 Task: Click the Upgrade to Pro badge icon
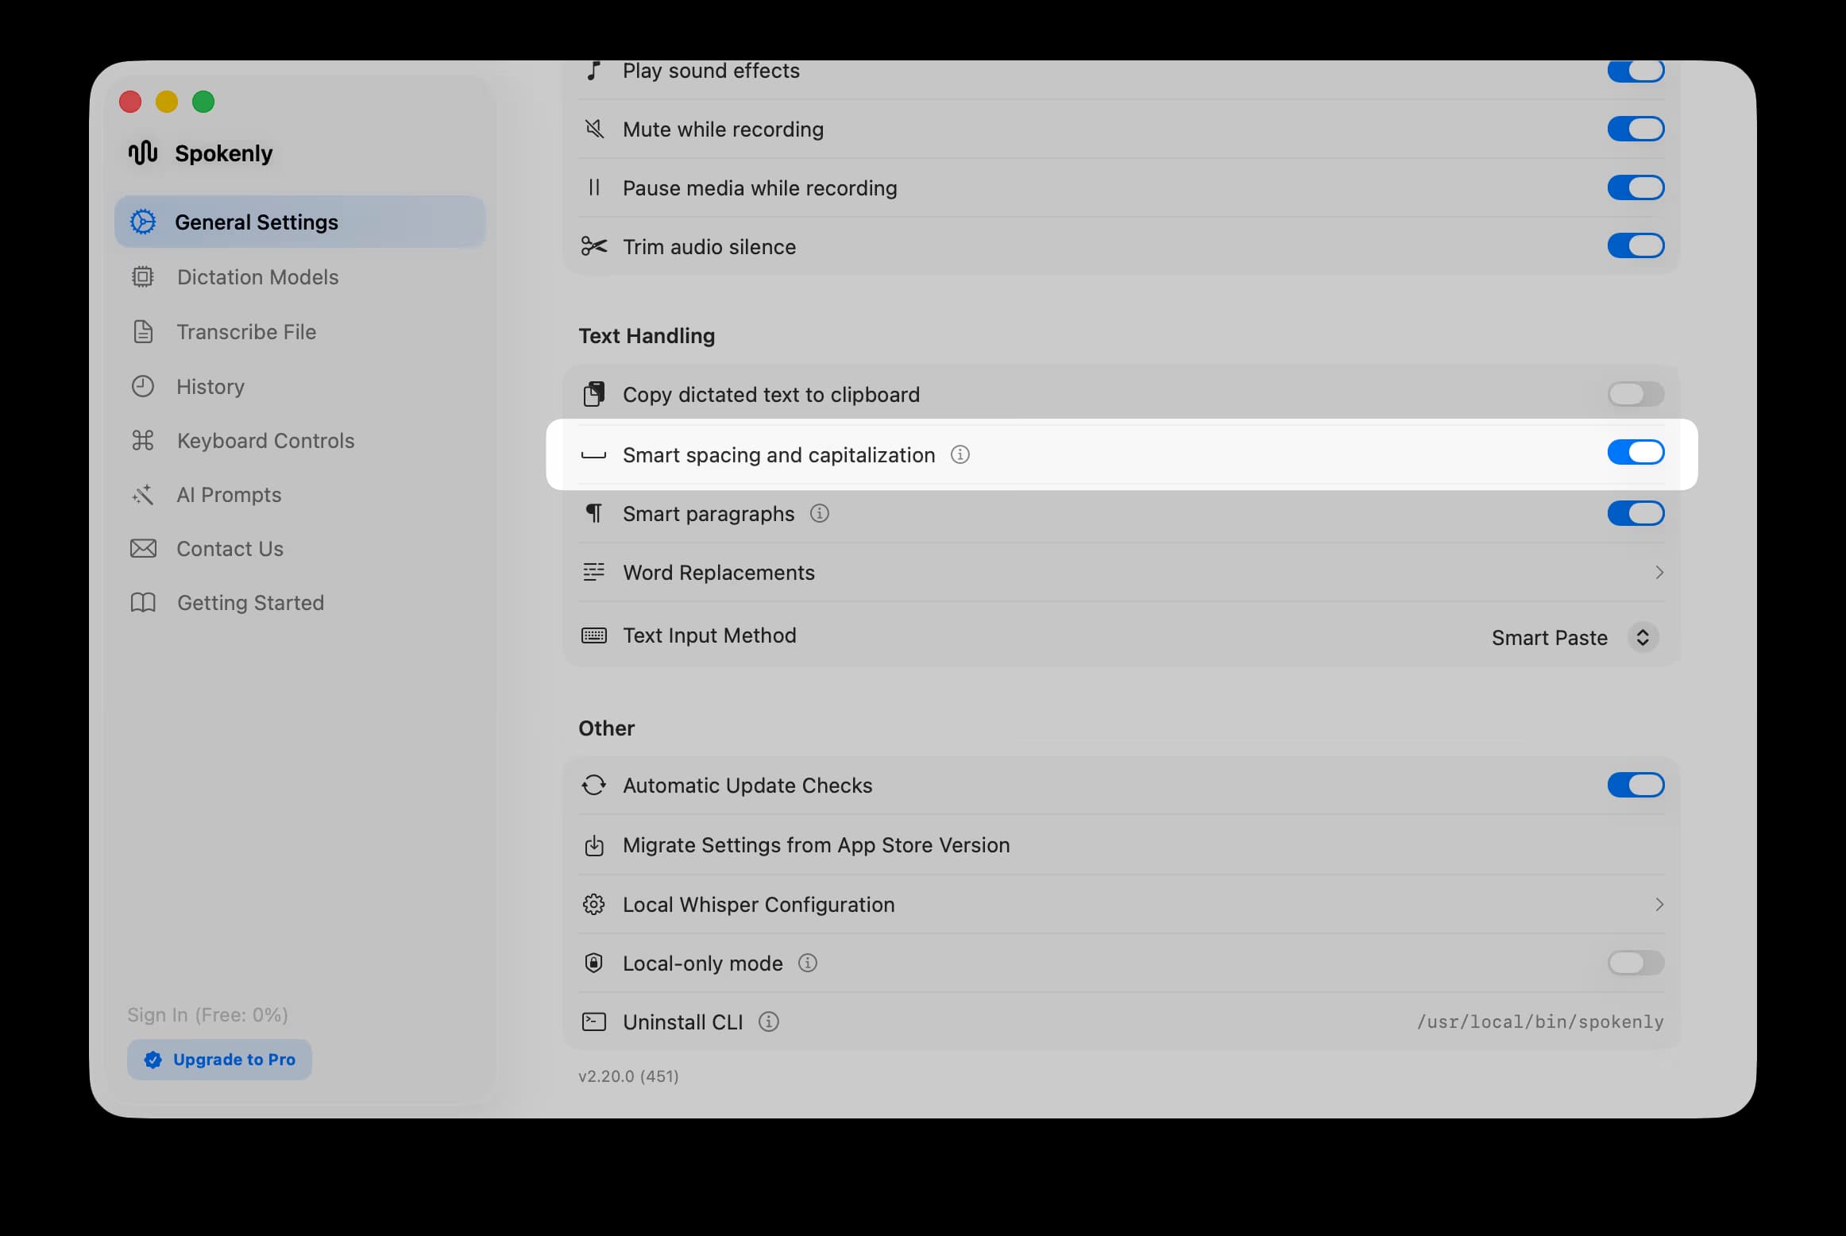[153, 1060]
